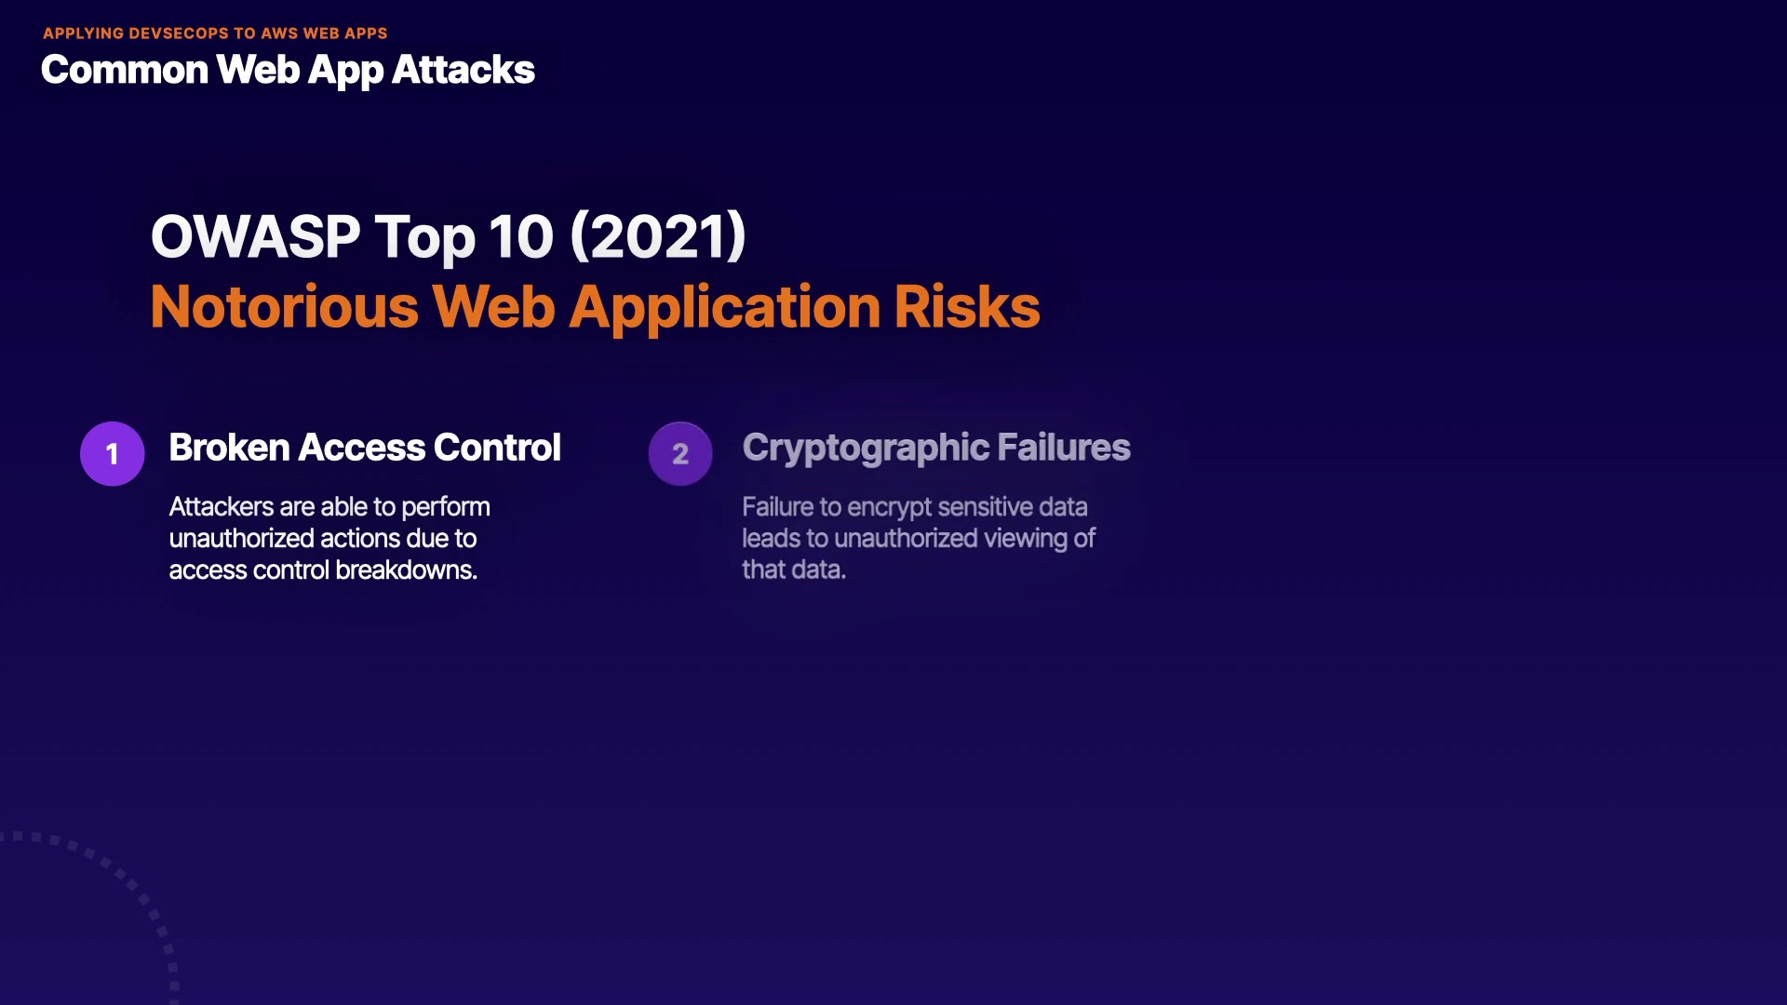The height and width of the screenshot is (1005, 1787).
Task: Click the dimmed number 2 circle badge
Action: coord(680,454)
